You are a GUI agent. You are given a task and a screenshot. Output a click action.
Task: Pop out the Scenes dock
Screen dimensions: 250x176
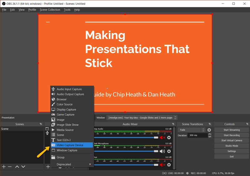tap(41, 124)
